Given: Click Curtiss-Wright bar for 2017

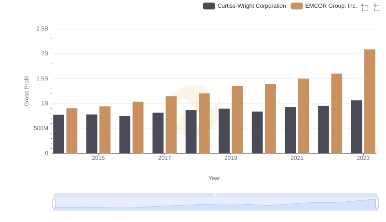Looking at the screenshot, I should tap(158, 133).
